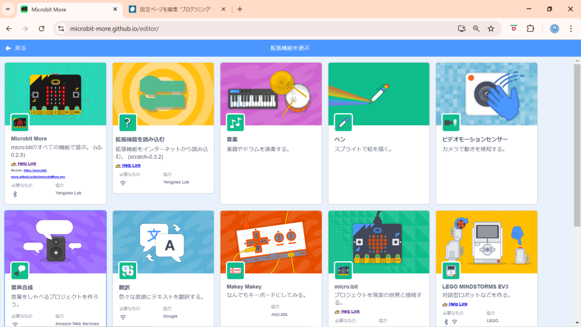This screenshot has width=581, height=327.
Task: Click the Translate extension badge icon
Action: coord(128,270)
